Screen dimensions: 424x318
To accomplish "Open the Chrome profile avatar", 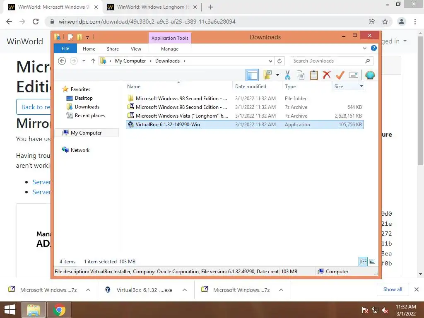I will coord(402,22).
